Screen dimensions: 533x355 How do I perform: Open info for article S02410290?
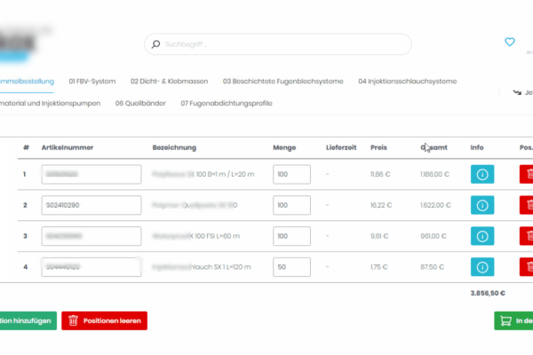pyautogui.click(x=481, y=206)
